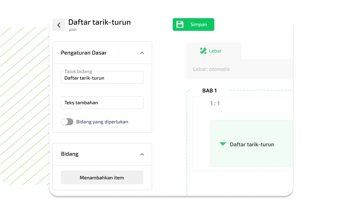This screenshot has width=342, height=212.
Task: Click the Tajuk bidang input field
Action: click(x=102, y=78)
